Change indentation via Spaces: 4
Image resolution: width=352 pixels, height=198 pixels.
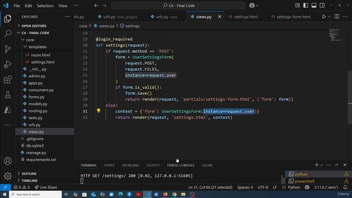[245, 187]
